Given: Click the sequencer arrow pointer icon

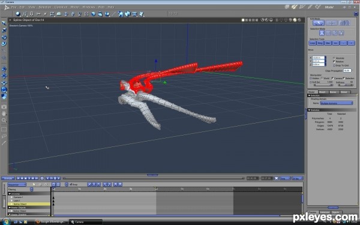Looking at the screenshot, I should (x=34, y=184).
